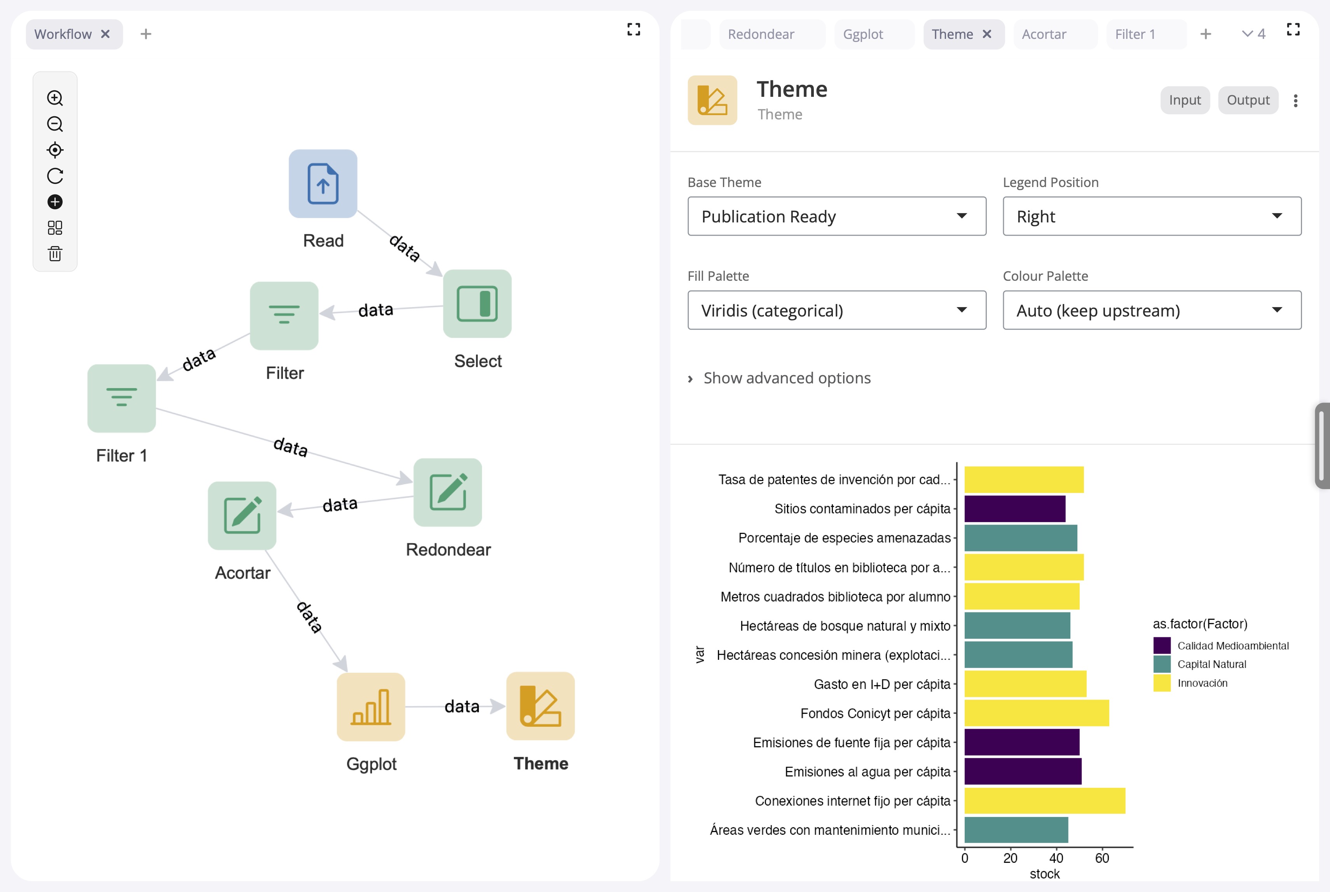Expand Show advanced options
The image size is (1330, 892).
tap(786, 378)
